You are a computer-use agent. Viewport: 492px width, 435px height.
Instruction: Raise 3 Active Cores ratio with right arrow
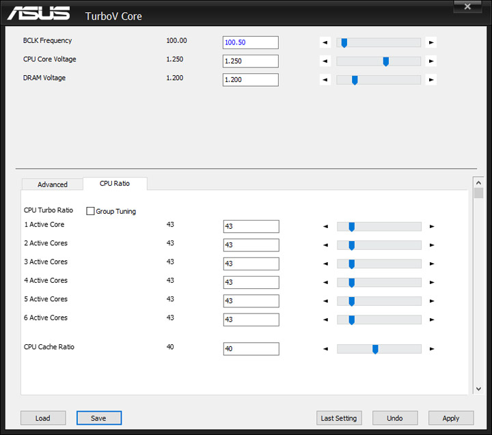[x=432, y=264]
